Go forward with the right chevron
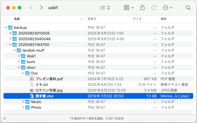 click(41, 8)
